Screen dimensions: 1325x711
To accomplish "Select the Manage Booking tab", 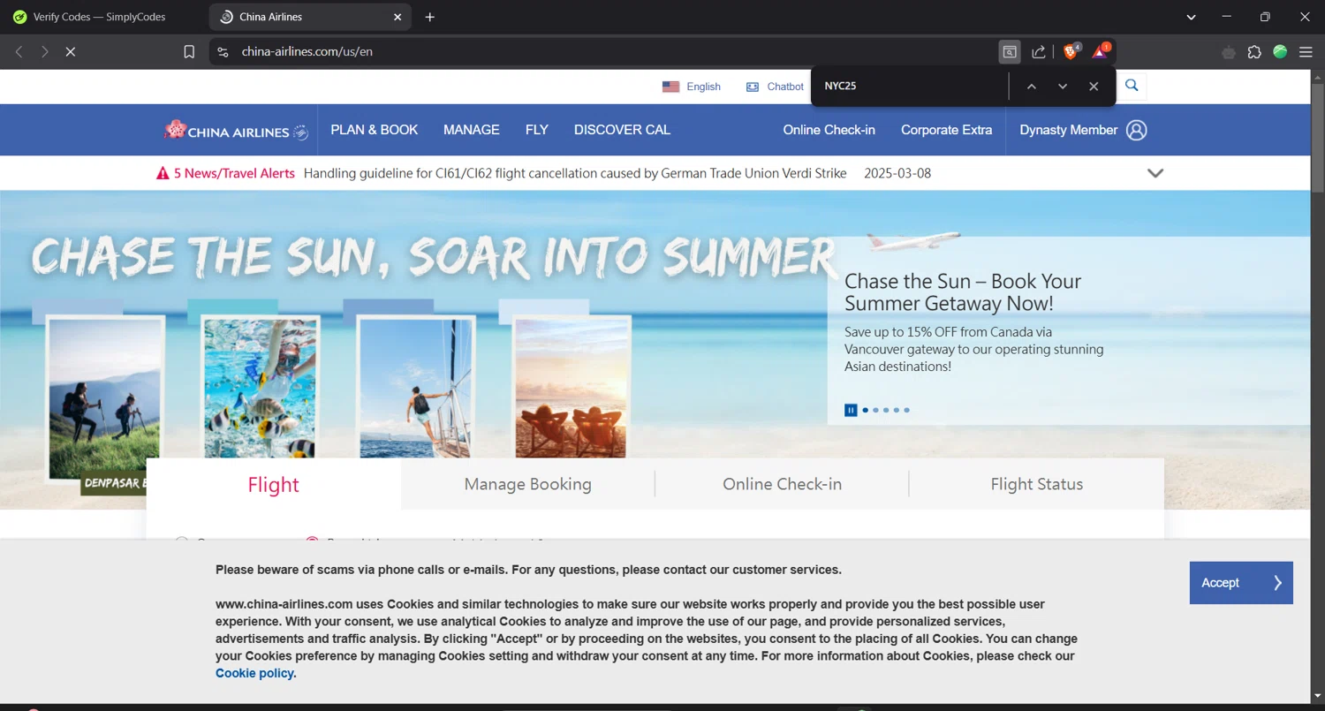I will pos(528,484).
